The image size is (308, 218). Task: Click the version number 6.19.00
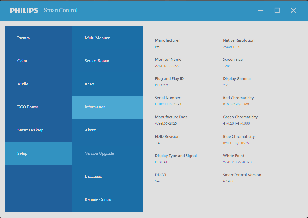(229, 181)
